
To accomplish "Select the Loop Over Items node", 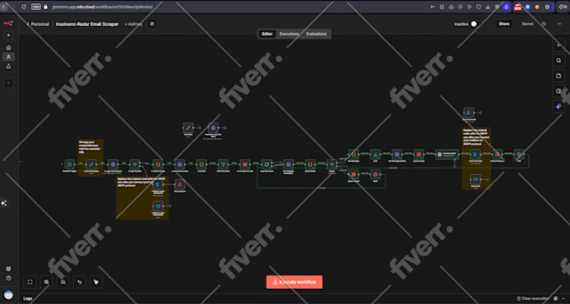I will pyautogui.click(x=267, y=164).
